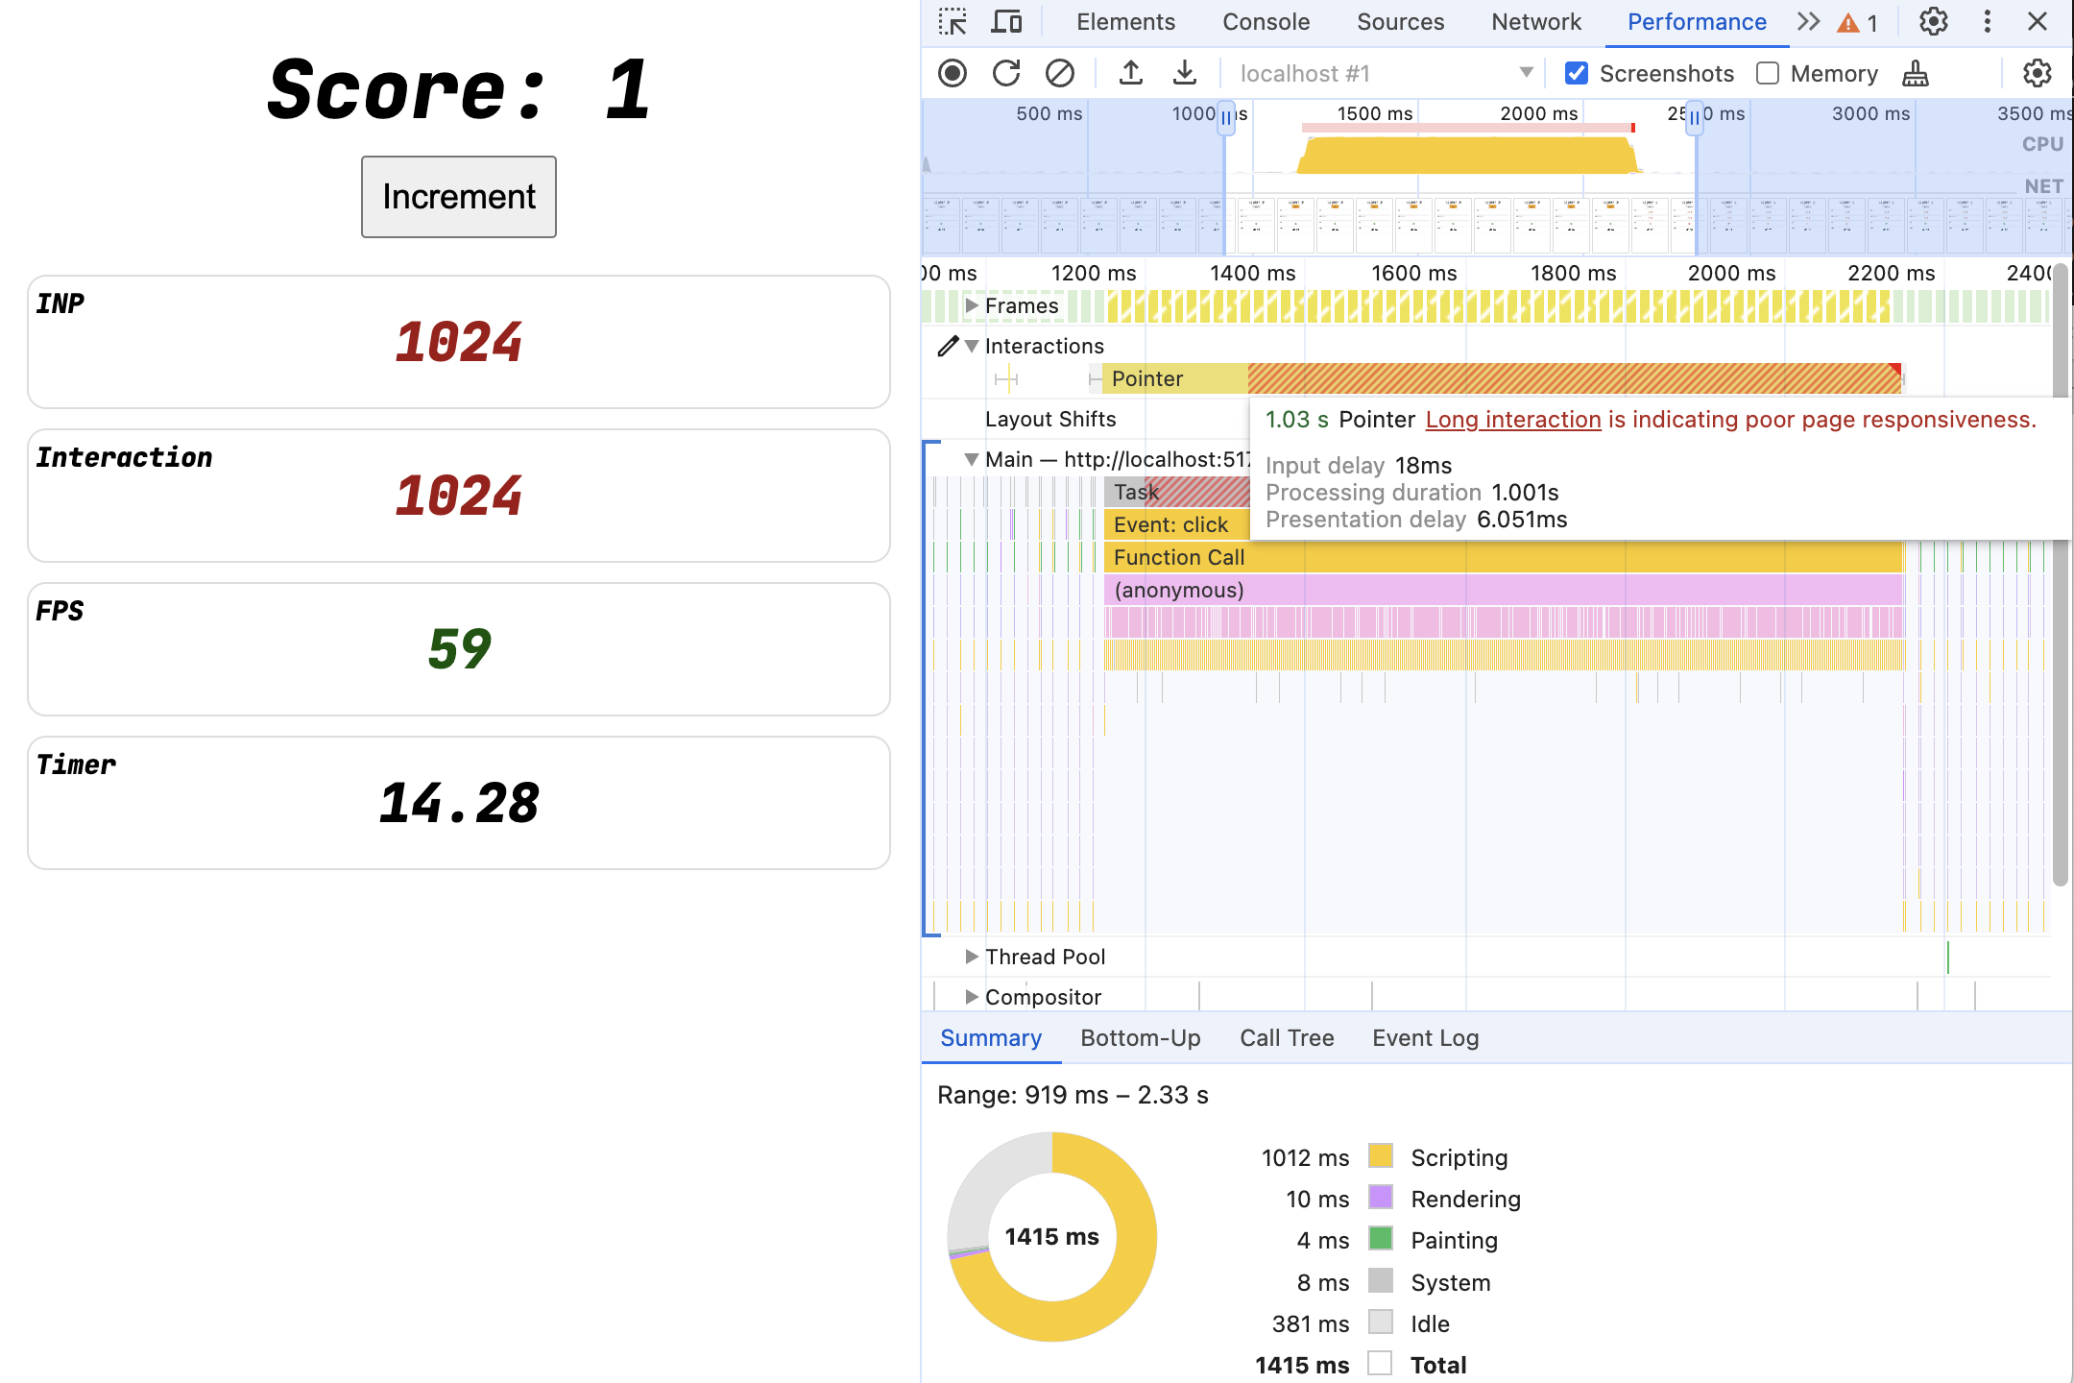Toggle visibility of Interactions row
This screenshot has width=2074, height=1383.
[974, 343]
